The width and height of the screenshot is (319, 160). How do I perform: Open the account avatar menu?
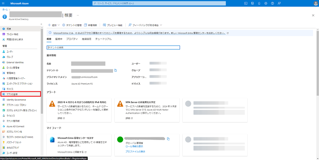(315, 4)
